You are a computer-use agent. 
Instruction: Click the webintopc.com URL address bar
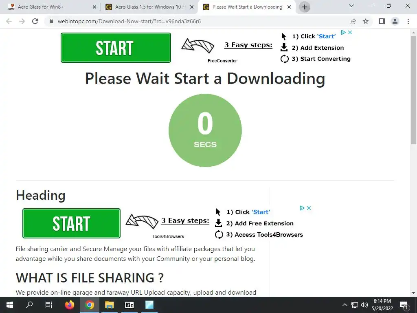[129, 21]
